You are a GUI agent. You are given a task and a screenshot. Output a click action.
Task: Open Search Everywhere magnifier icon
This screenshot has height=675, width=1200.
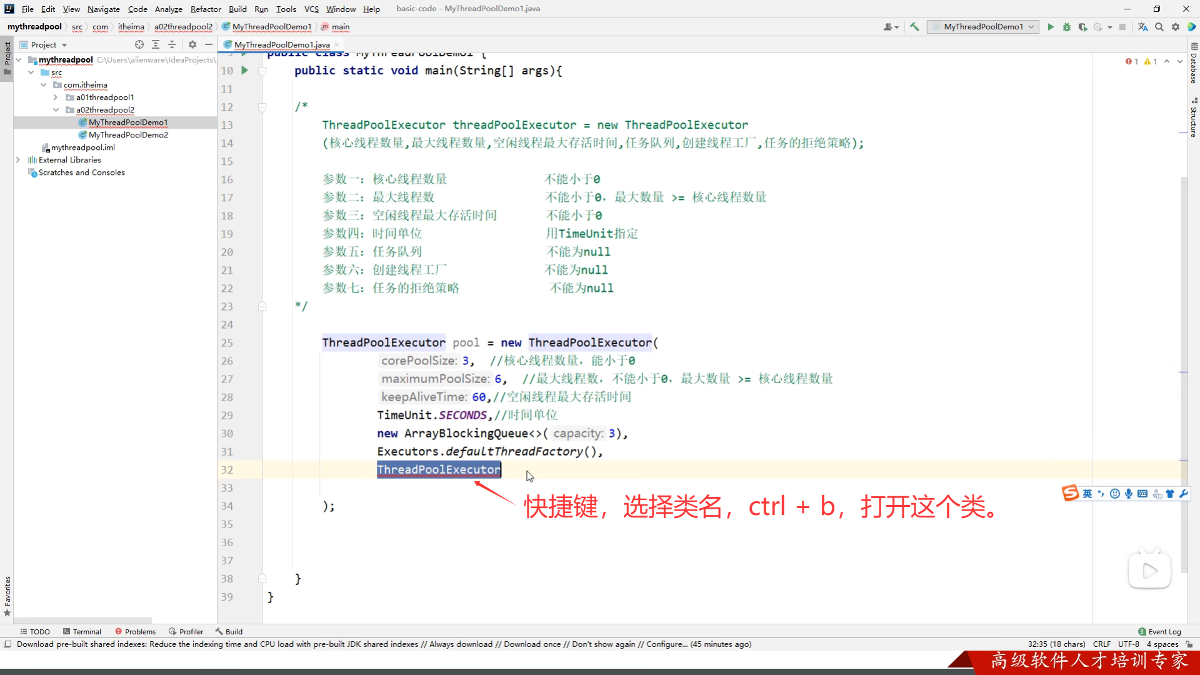1159,27
